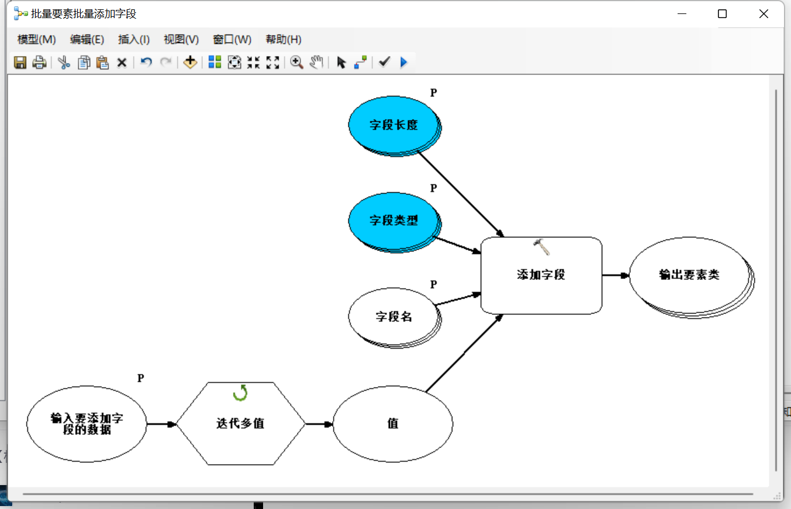This screenshot has height=509, width=791.
Task: Click the green loop icon on 迭代多值
Action: coord(240,393)
